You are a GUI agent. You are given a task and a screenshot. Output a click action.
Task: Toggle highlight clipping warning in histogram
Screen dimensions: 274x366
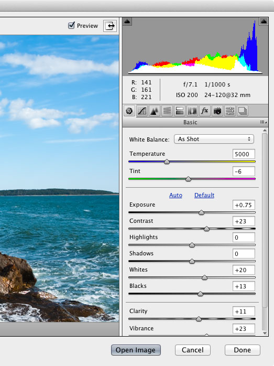[x=264, y=21]
